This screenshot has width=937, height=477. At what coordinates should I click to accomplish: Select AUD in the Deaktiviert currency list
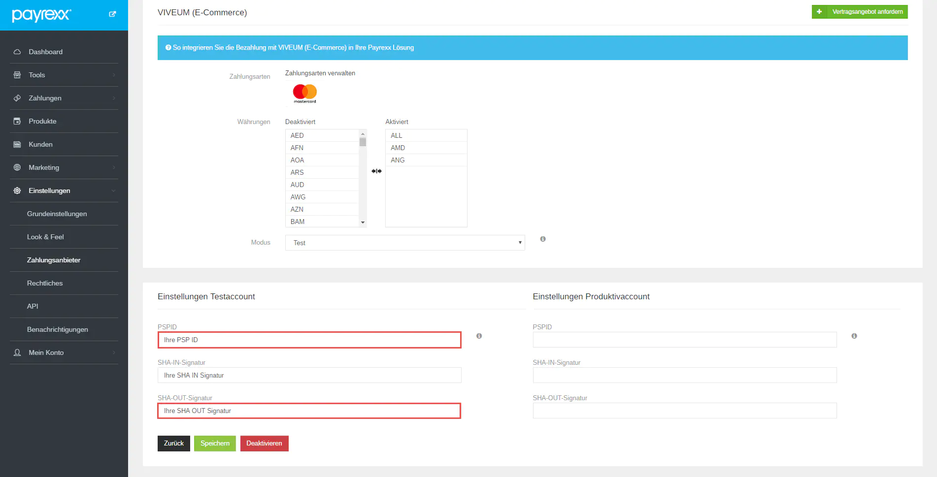[x=298, y=185]
